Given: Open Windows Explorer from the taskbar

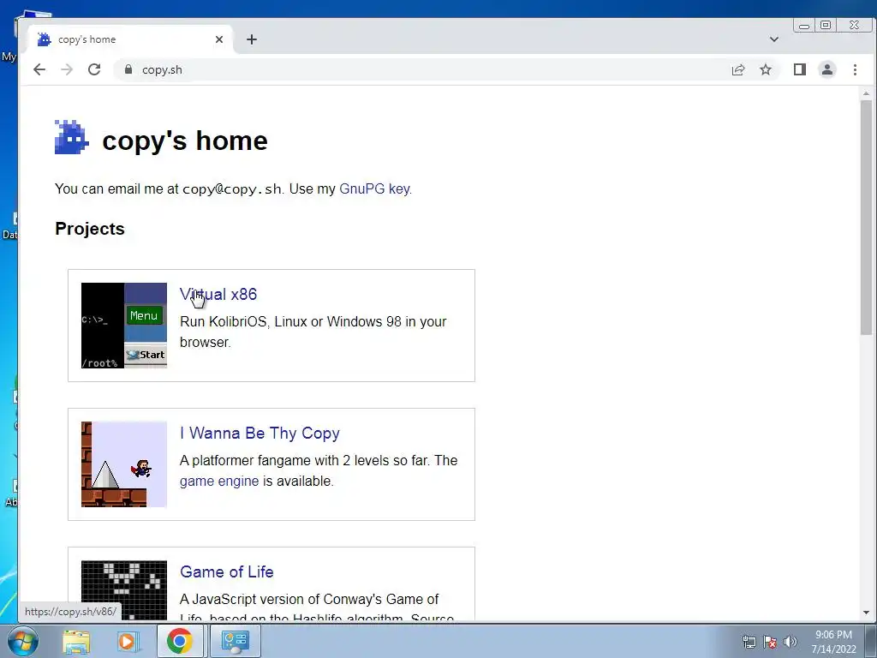Looking at the screenshot, I should point(76,641).
